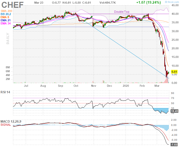Viewport: 182px width, 147px height.
Task: Click the RSI 14 indicator label
Action: point(5,92)
